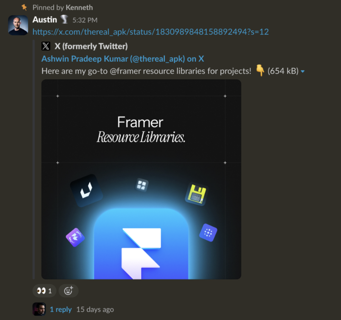Open the 1 reply thread

(61, 309)
